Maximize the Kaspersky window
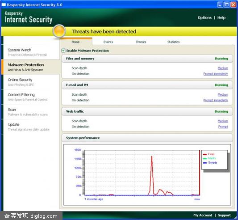This screenshot has height=220, width=238. tap(227, 5)
